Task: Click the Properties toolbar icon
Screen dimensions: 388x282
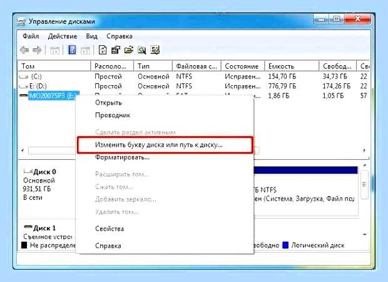Action: [116, 50]
